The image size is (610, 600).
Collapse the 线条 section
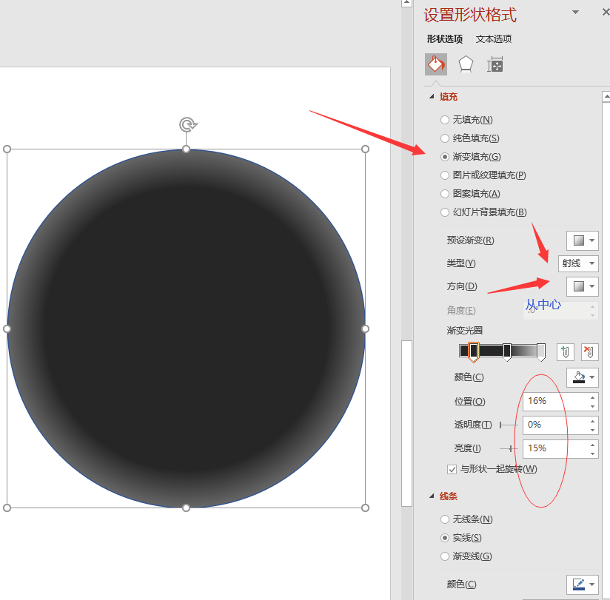coord(432,496)
